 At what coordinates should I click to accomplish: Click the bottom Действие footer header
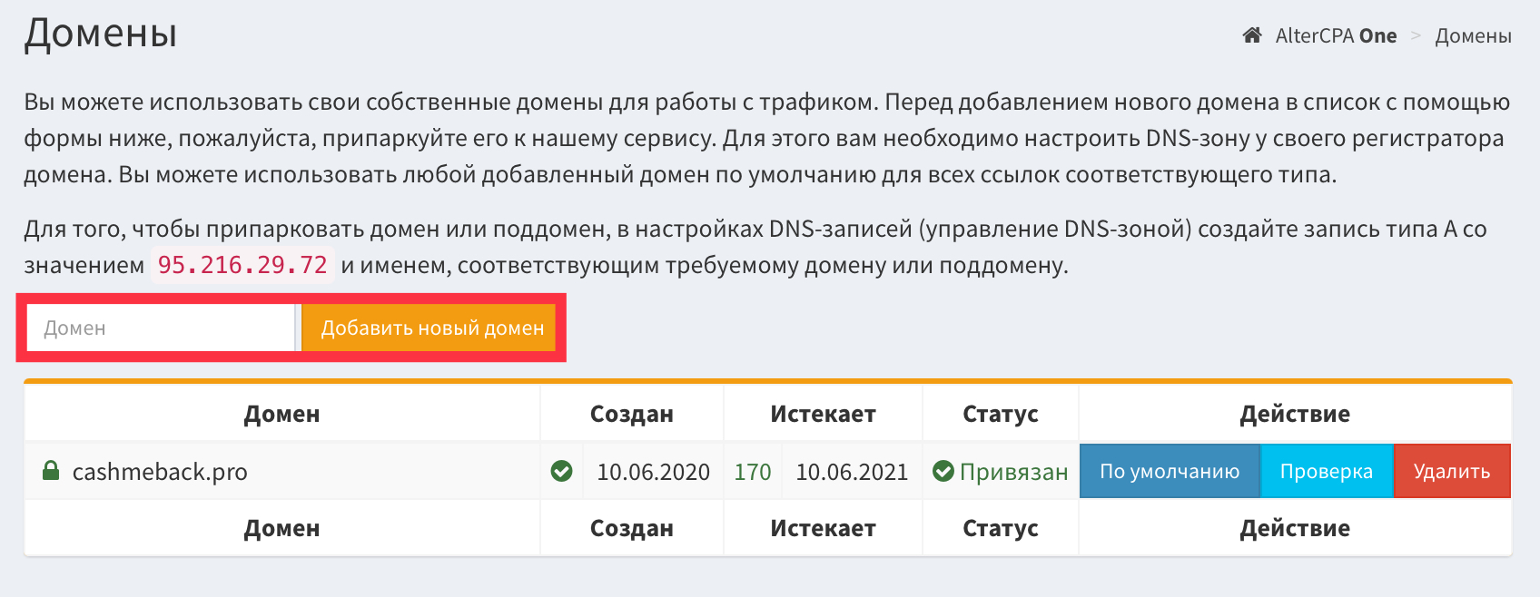1295,528
